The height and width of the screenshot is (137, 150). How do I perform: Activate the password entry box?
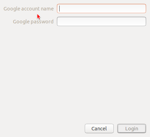[x=102, y=22]
